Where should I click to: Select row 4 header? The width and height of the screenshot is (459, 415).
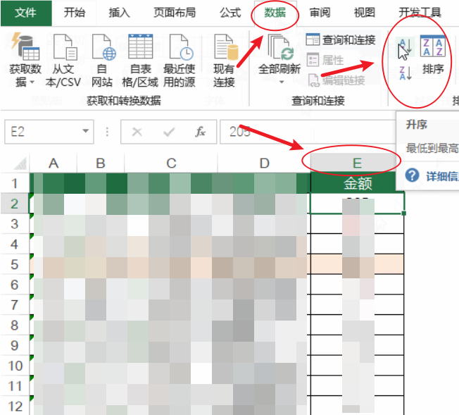coord(14,244)
